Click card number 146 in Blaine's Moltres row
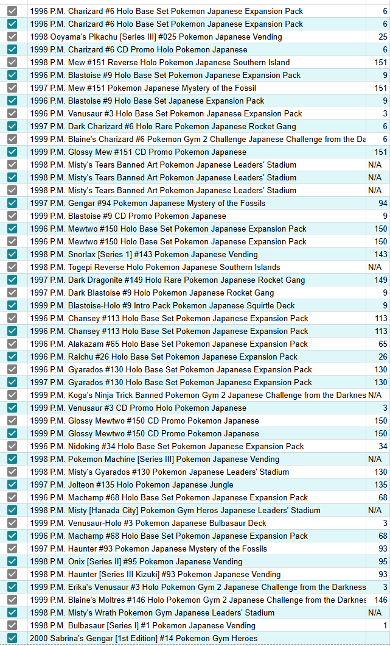 [380, 600]
